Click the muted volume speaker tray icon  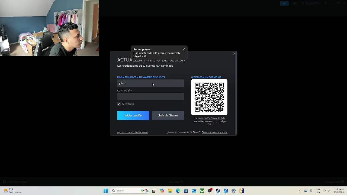[329, 191]
